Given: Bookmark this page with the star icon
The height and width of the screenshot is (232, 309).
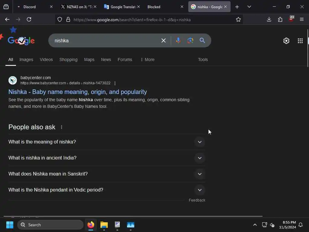Looking at the screenshot, I should click(238, 20).
